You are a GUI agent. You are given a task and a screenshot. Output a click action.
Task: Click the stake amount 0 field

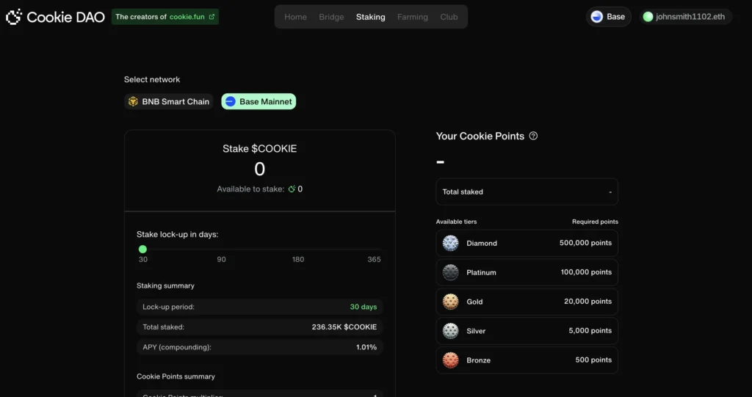pyautogui.click(x=259, y=169)
